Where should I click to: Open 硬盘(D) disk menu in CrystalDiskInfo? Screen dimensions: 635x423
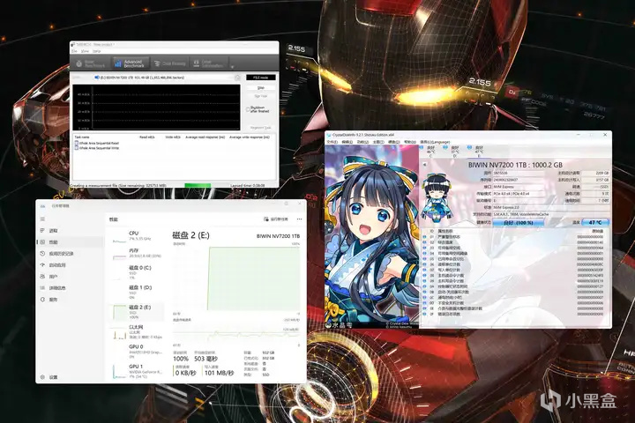coord(394,142)
